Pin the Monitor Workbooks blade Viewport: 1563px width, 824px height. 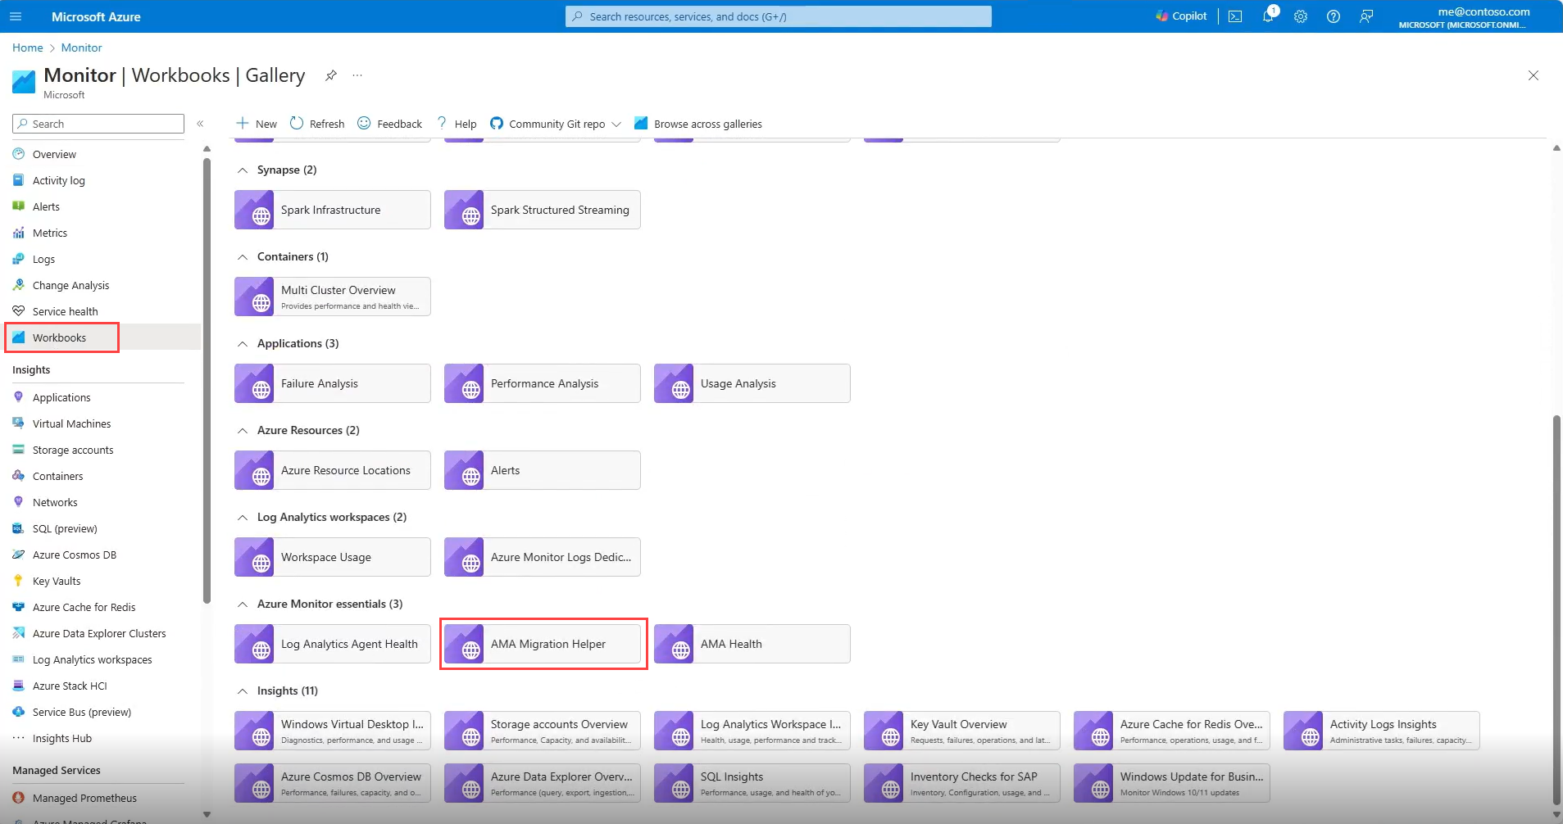[330, 75]
